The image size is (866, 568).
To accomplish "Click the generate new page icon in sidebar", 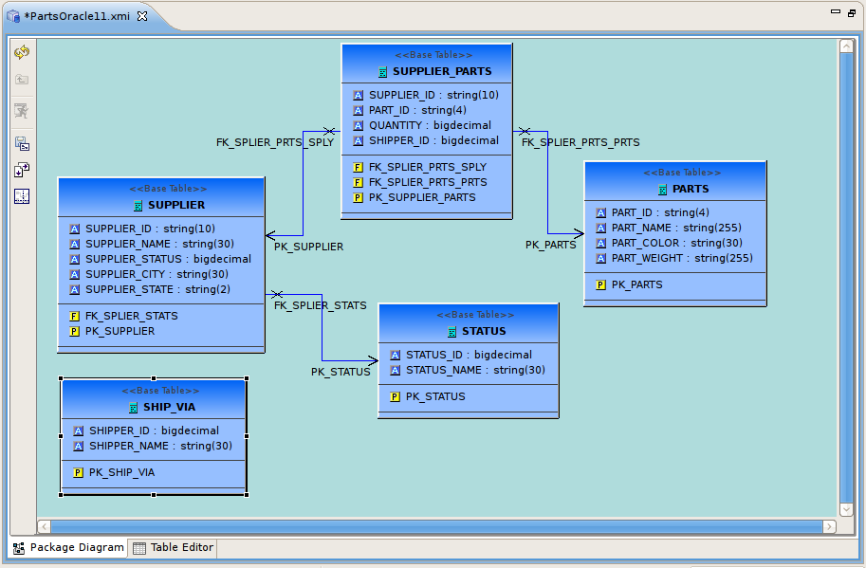I will (x=21, y=169).
